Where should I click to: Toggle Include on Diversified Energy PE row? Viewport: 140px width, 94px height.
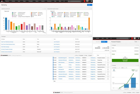tap(55, 58)
